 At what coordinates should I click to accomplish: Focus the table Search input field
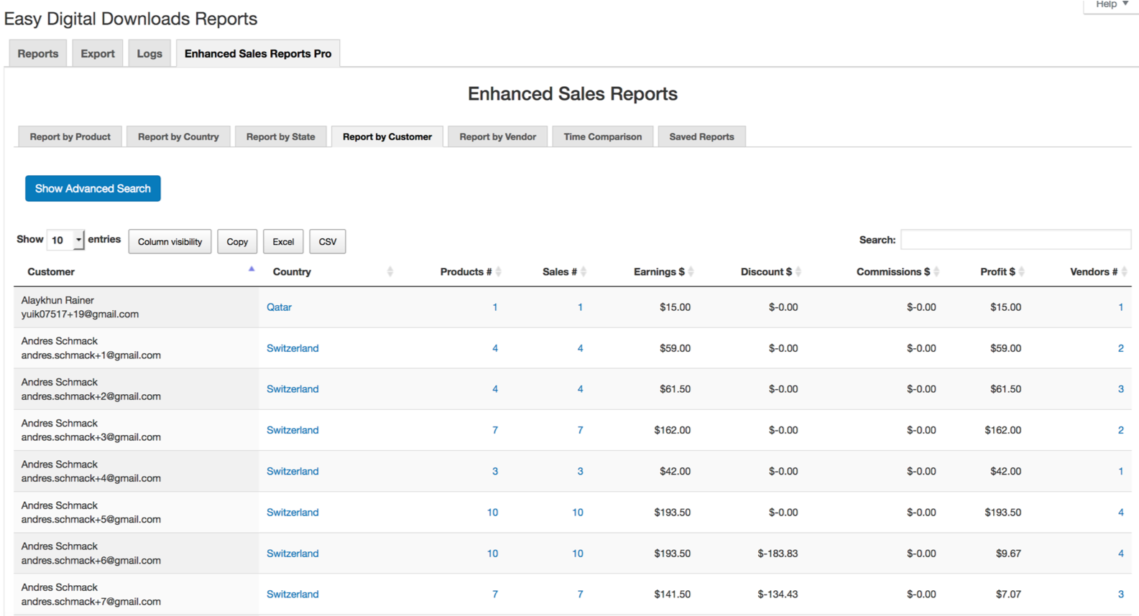[1015, 240]
